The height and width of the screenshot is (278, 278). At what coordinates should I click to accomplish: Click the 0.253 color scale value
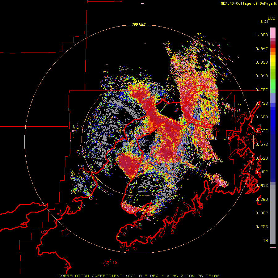[262, 227]
